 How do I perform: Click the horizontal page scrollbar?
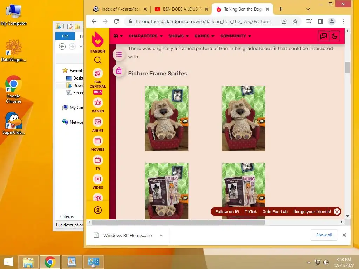pyautogui.click(x=178, y=222)
